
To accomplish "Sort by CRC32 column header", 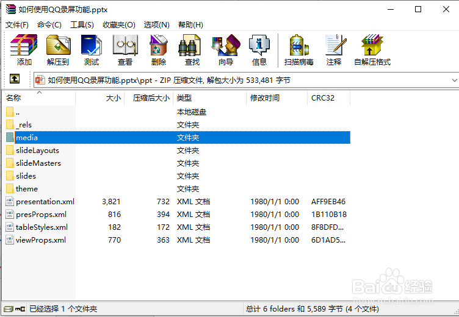I will point(329,98).
